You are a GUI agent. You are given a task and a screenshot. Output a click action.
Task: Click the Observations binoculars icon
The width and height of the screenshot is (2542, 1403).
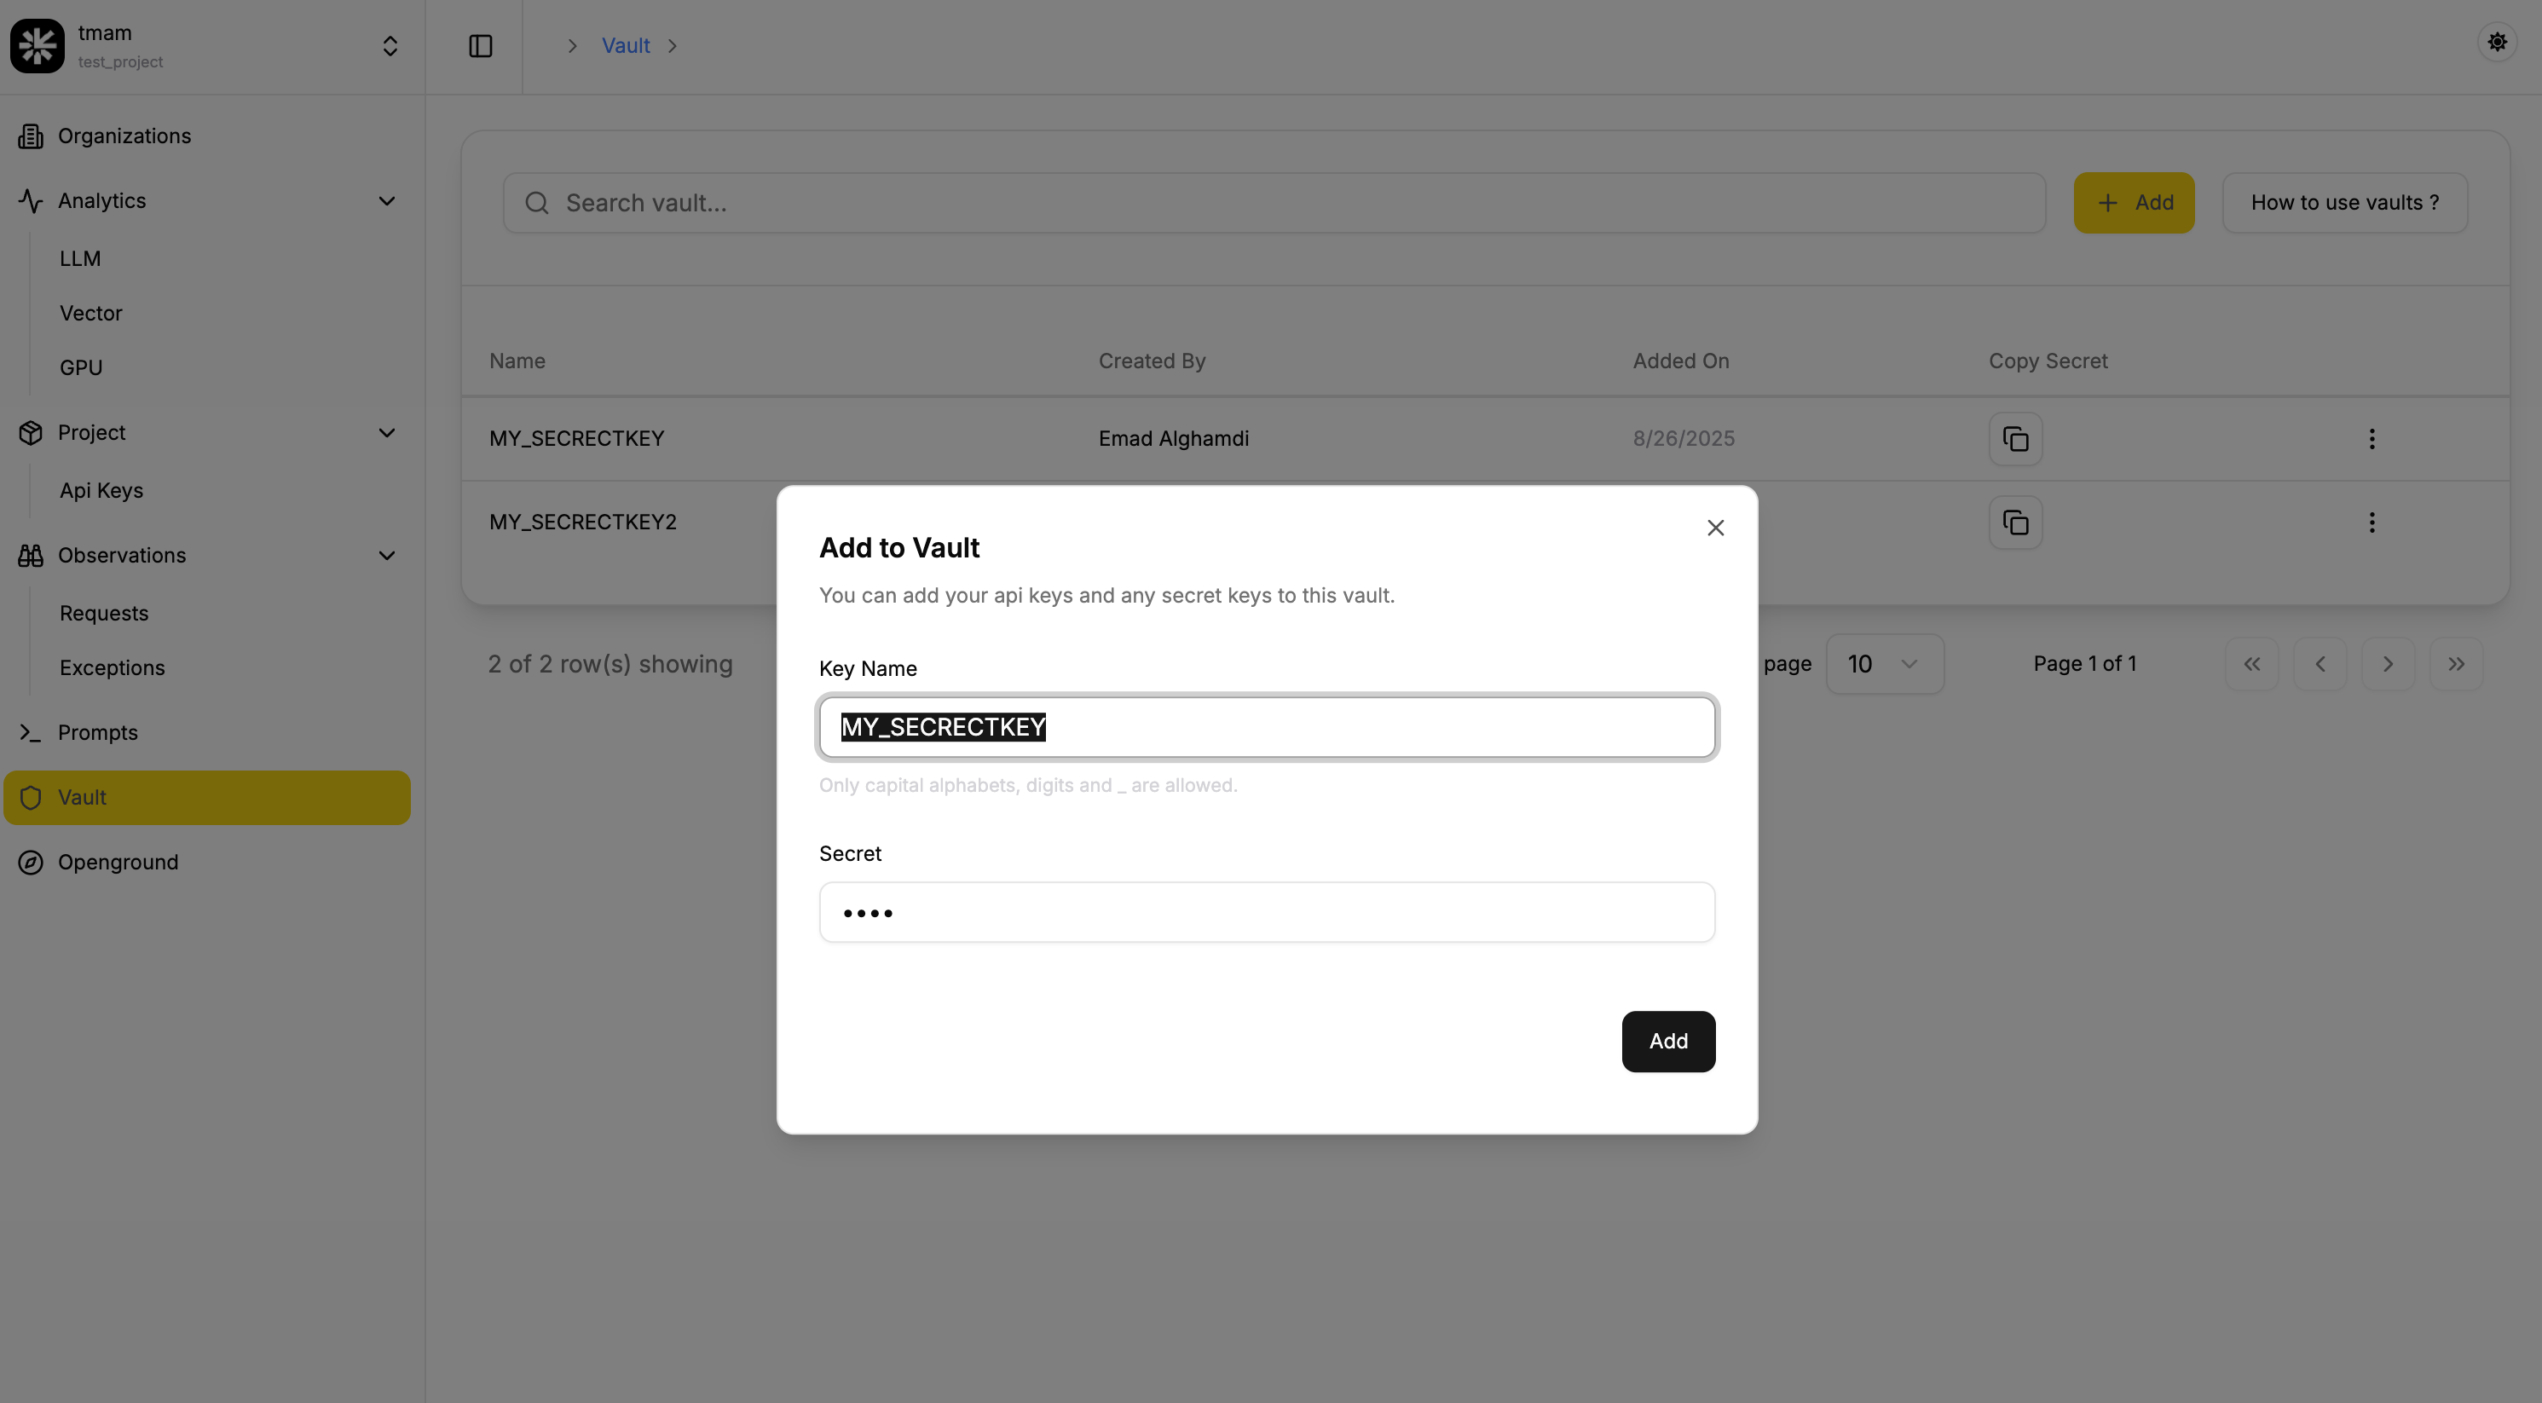pos(31,556)
